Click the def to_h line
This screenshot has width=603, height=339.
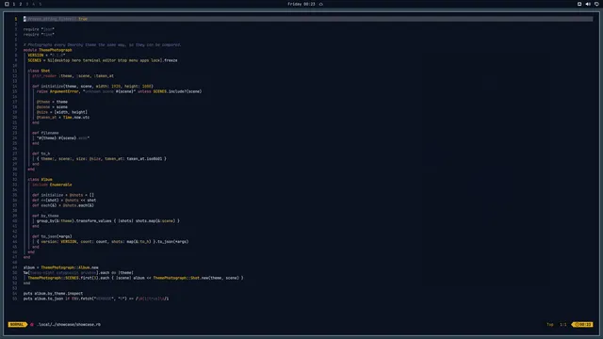coord(41,153)
